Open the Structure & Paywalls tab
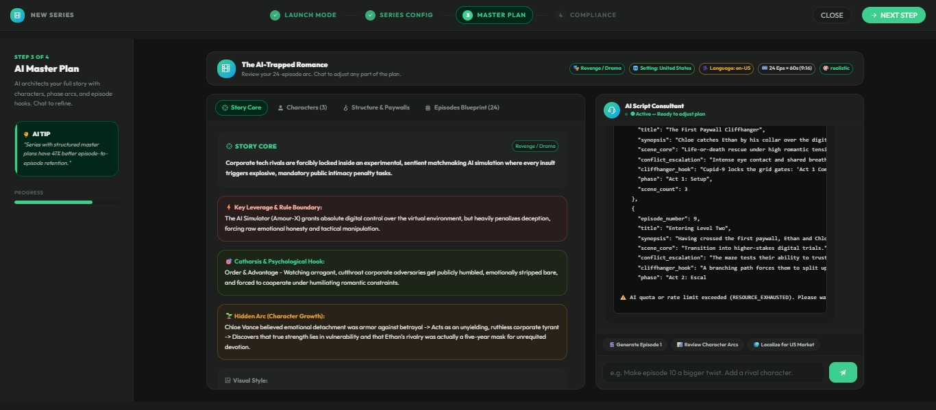 pyautogui.click(x=376, y=107)
